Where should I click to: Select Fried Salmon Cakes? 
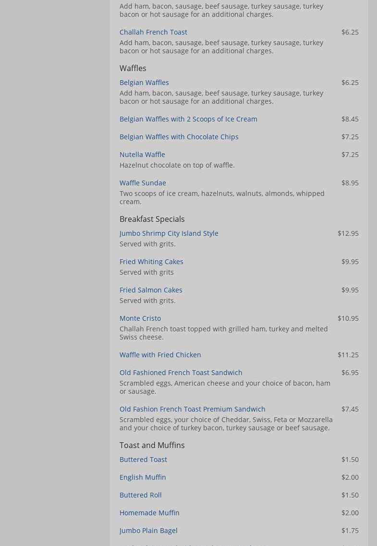point(151,290)
